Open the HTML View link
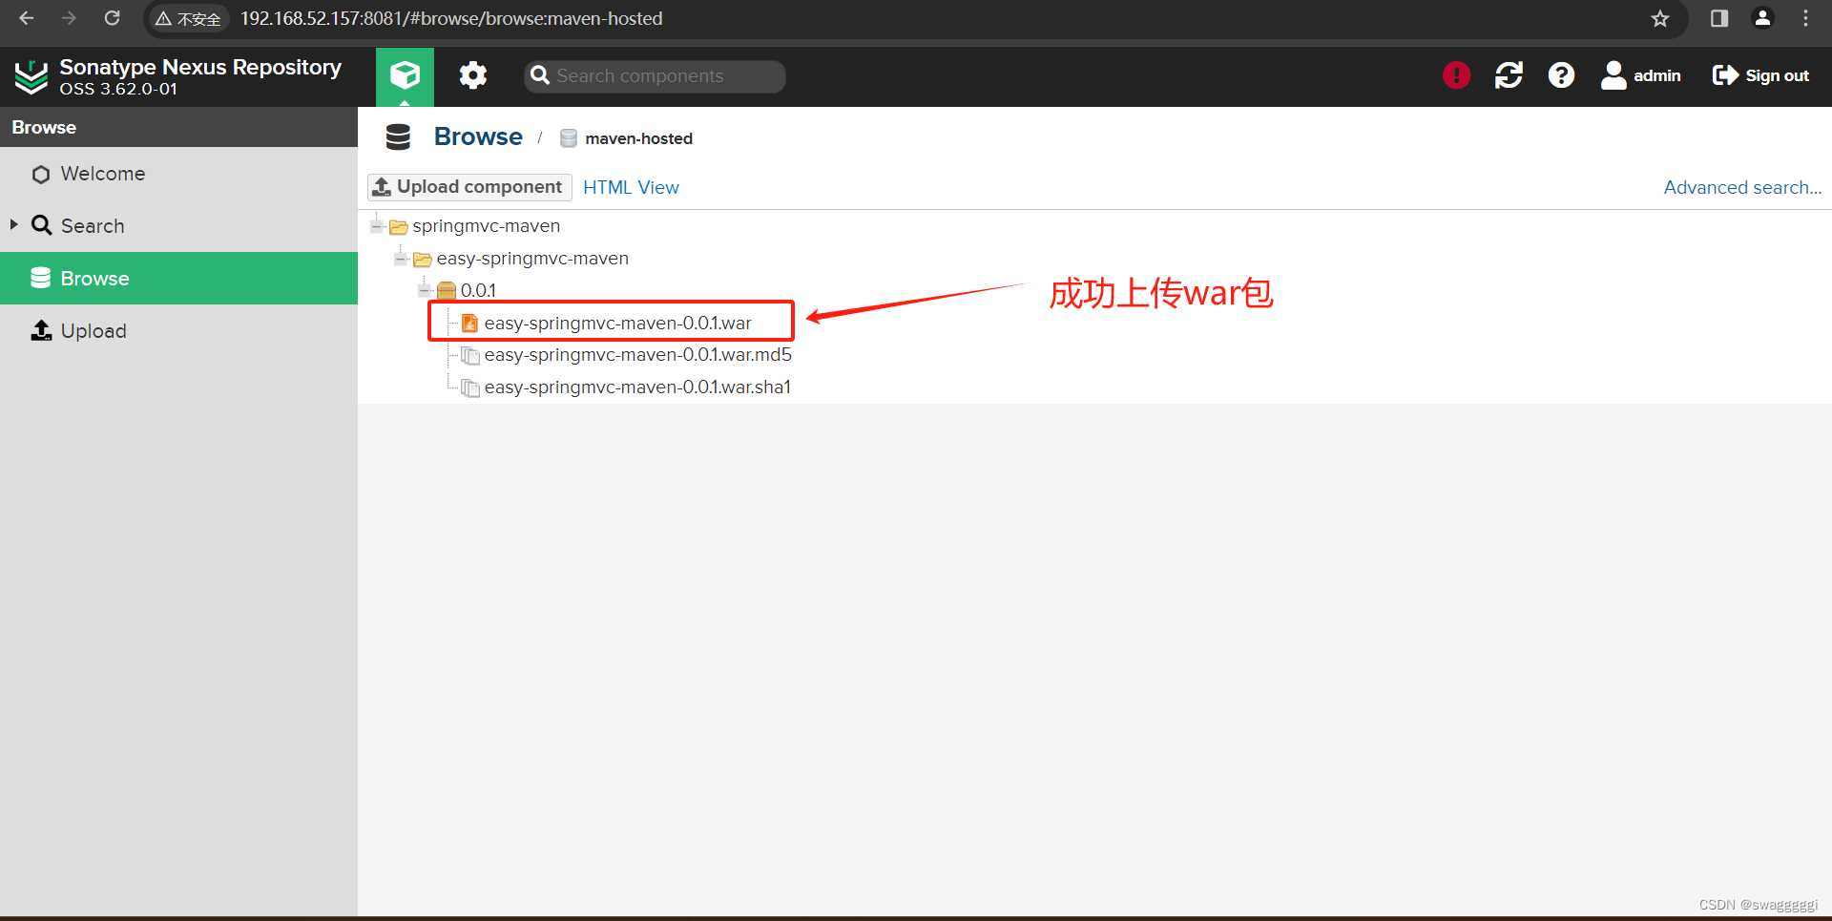 631,187
